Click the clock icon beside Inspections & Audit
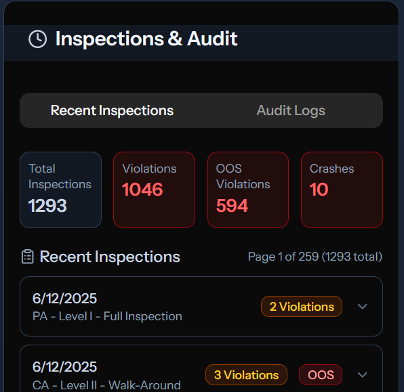The width and height of the screenshot is (404, 392). tap(37, 39)
